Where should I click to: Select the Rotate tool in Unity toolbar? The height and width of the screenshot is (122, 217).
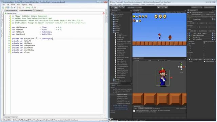pos(120,7)
